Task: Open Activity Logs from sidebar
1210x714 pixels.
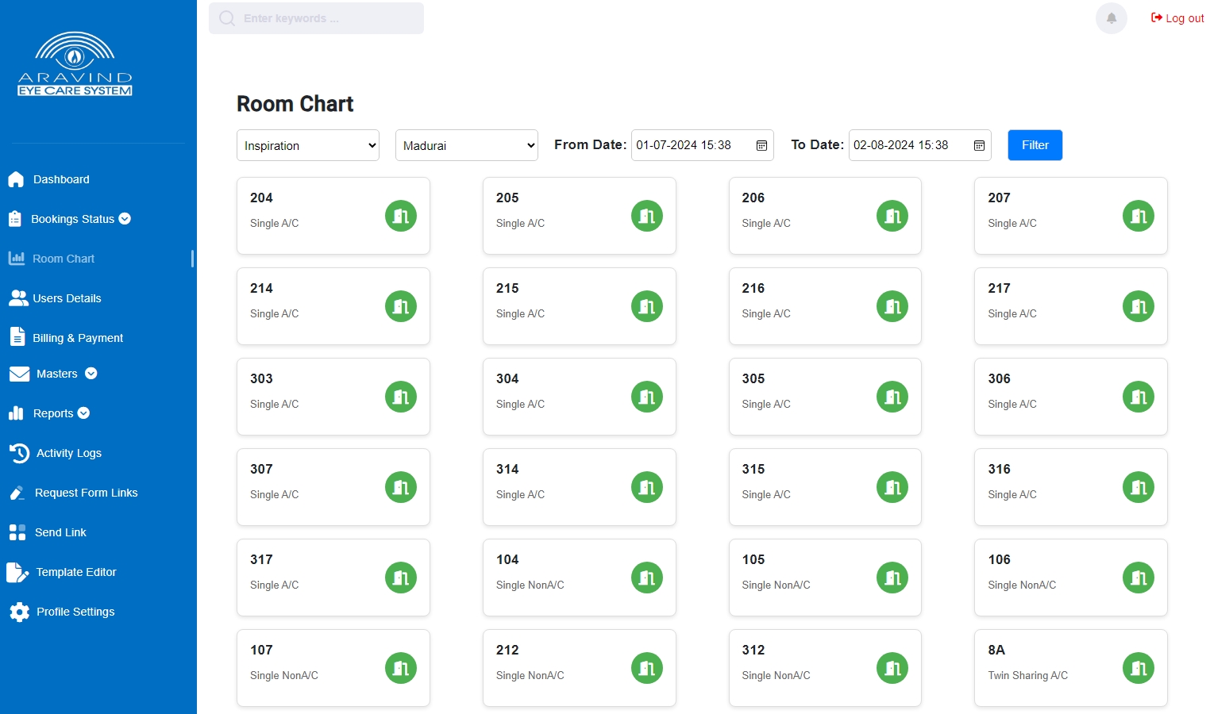Action: (68, 453)
